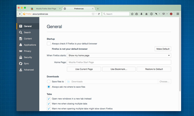Image resolution: width=194 pixels, height=116 pixels.
Task: Click the 1Password circle icon in toolbar
Action: (x=151, y=14)
